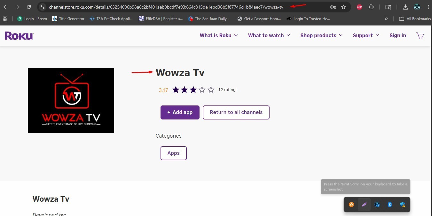Click the fourth rating star
The width and height of the screenshot is (432, 216).
click(x=202, y=90)
